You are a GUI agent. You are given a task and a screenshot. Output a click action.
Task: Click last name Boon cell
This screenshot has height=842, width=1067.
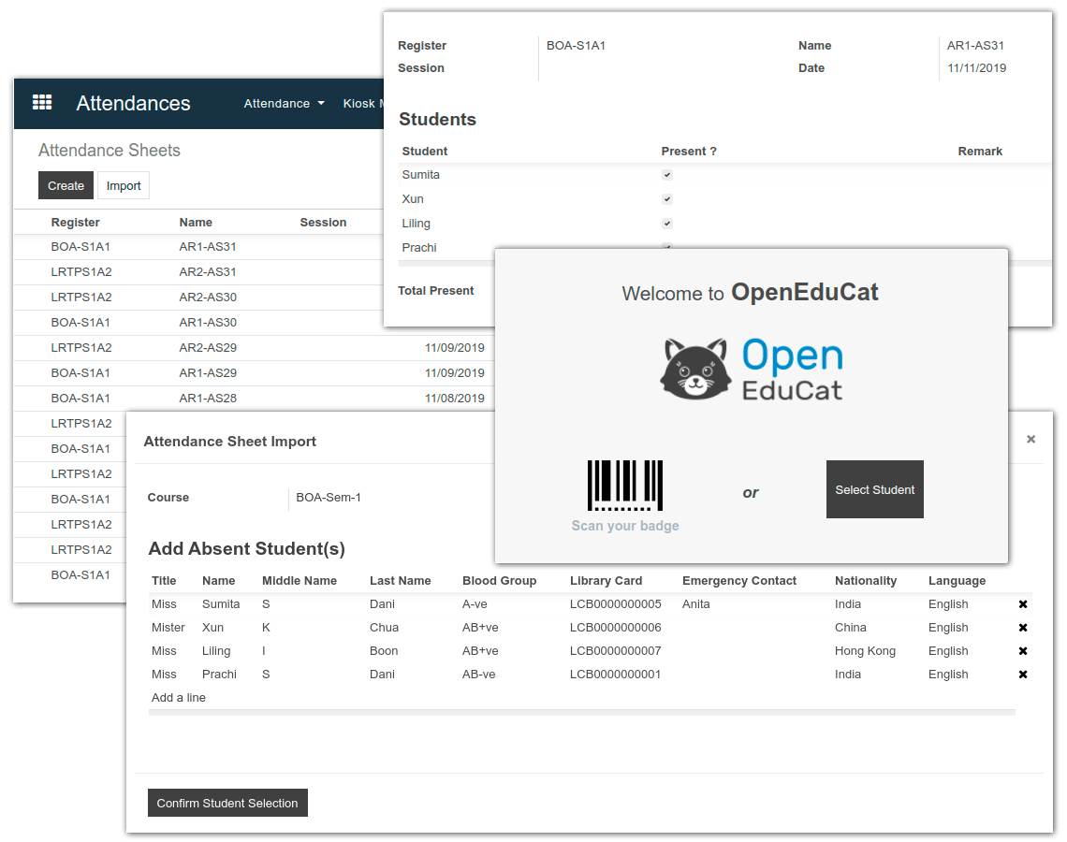[x=384, y=651]
